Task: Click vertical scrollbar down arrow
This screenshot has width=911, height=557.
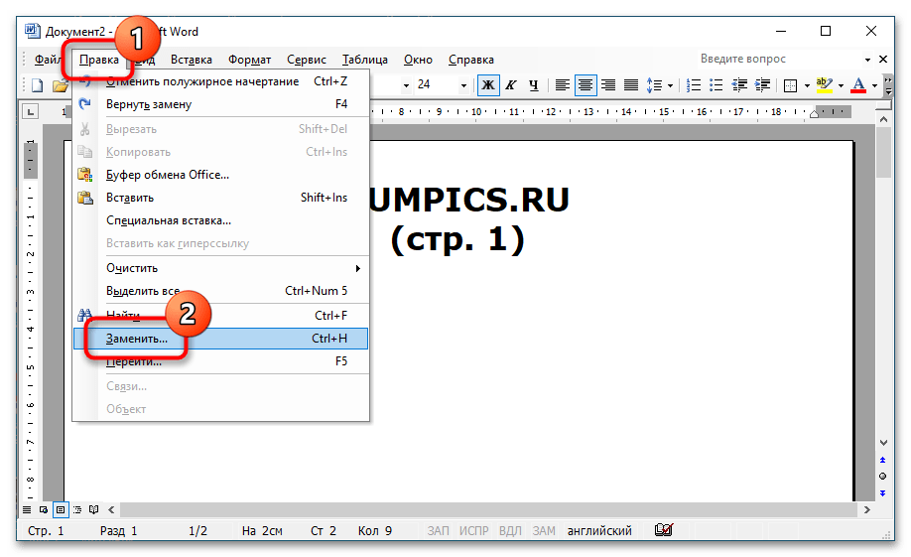Action: [x=883, y=443]
